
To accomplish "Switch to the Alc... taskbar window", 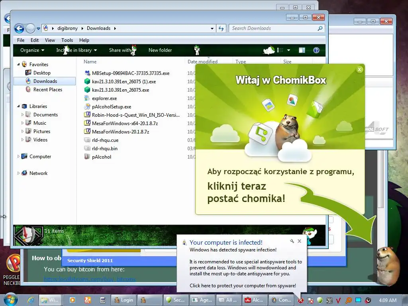I will tap(255, 300).
